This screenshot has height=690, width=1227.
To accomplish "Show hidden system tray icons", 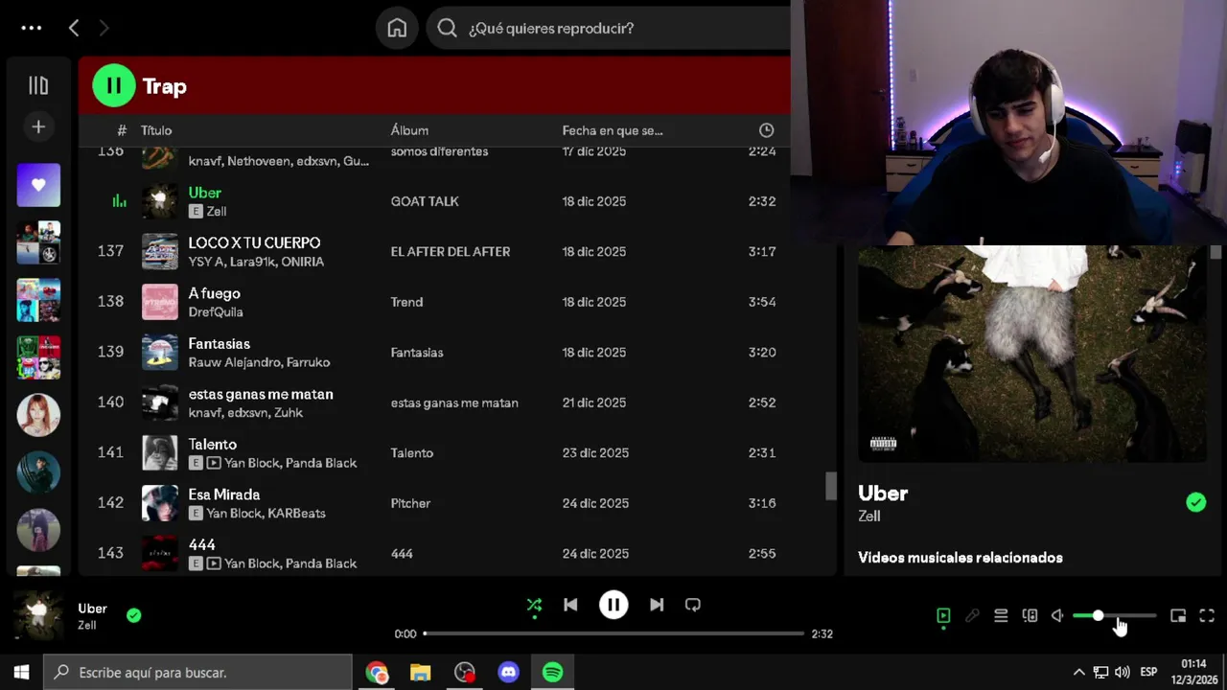I will coord(1078,673).
